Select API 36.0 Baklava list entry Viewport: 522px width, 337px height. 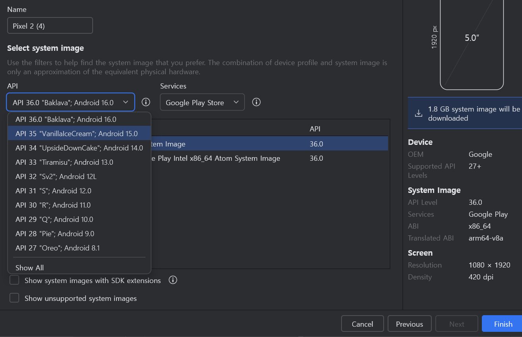(66, 119)
